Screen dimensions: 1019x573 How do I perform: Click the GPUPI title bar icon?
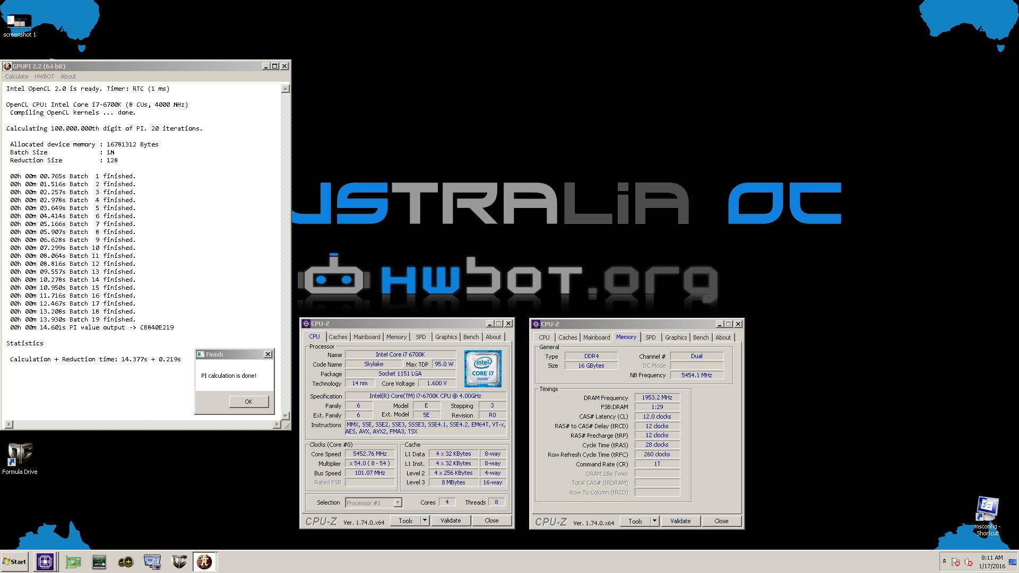pos(7,66)
